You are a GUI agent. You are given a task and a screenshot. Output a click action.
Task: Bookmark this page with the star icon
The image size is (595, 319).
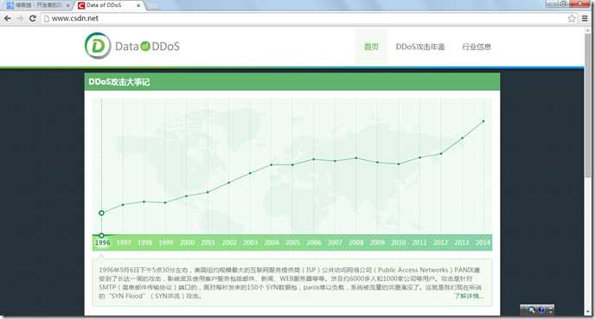[x=572, y=18]
